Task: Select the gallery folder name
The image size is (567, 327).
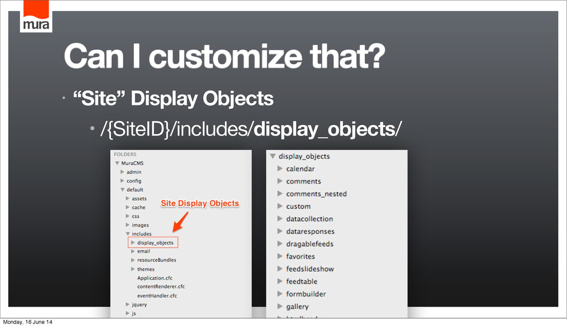Action: pyautogui.click(x=297, y=307)
